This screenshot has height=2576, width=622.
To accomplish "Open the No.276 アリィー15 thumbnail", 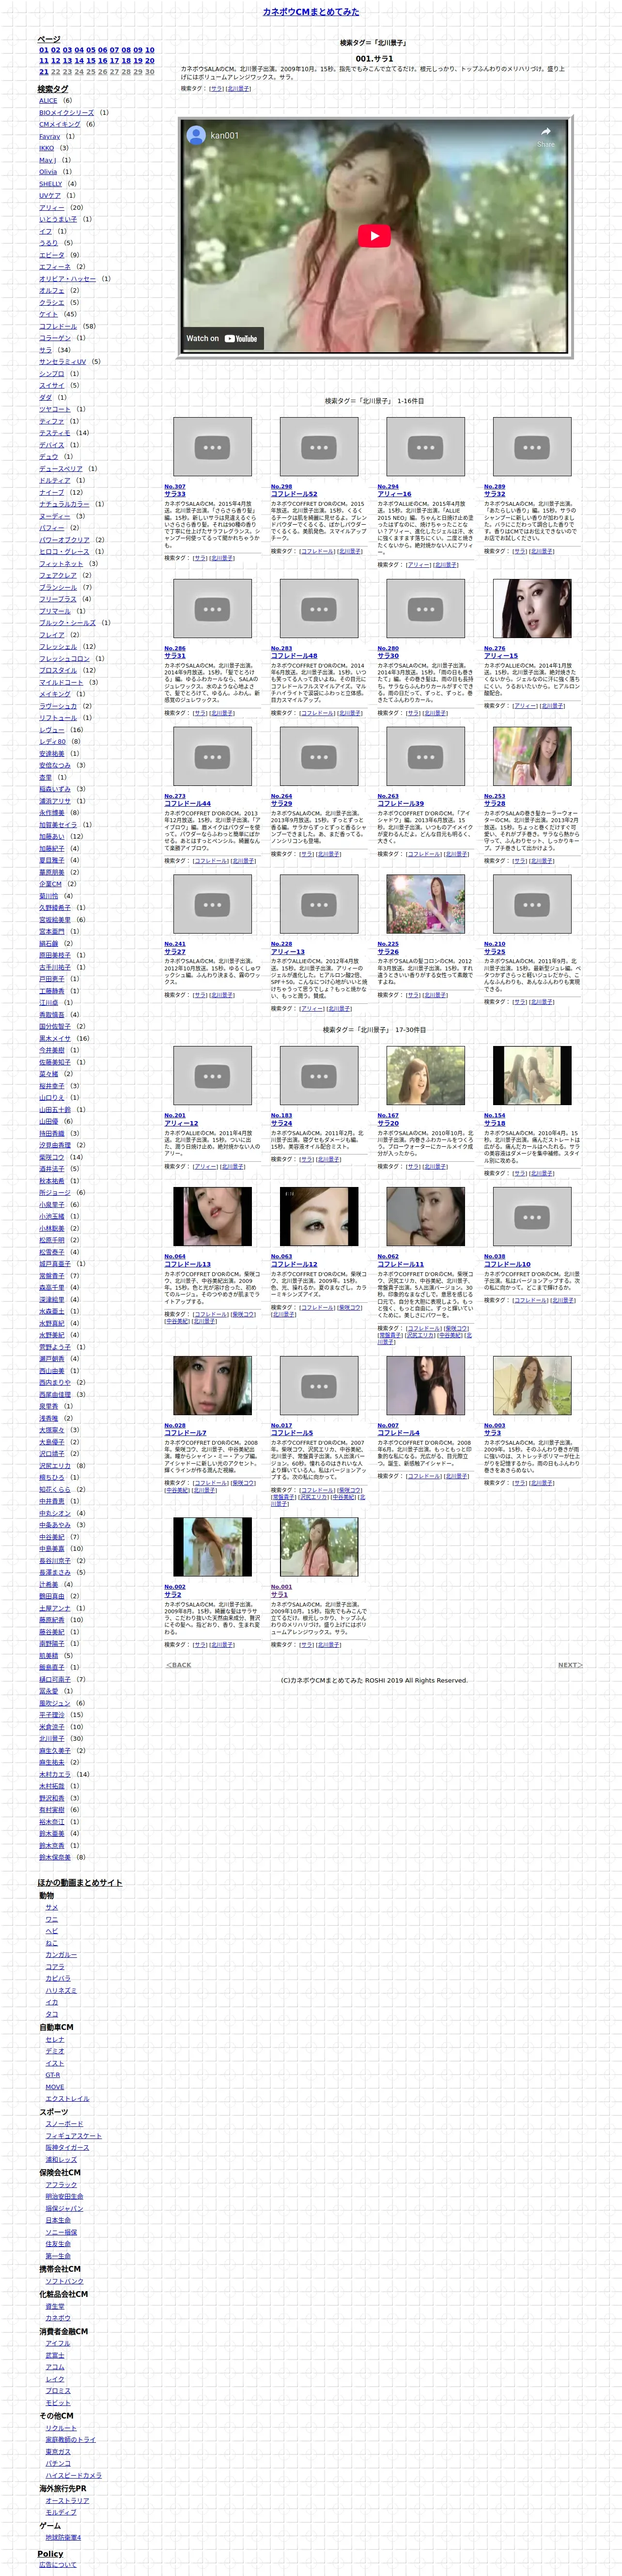I will [x=532, y=609].
